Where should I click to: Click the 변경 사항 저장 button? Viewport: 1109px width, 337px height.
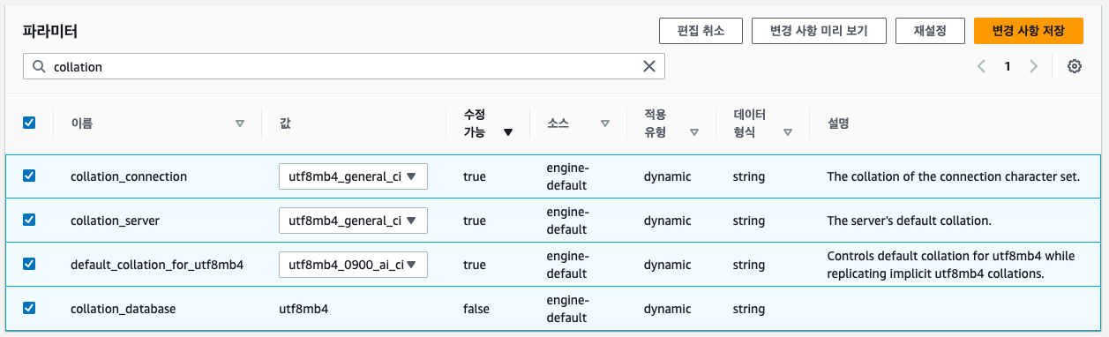pyautogui.click(x=1029, y=30)
